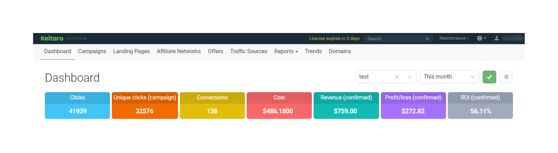The image size is (558, 153).
Task: Clear the 'test' campaign filter
Action: [397, 77]
